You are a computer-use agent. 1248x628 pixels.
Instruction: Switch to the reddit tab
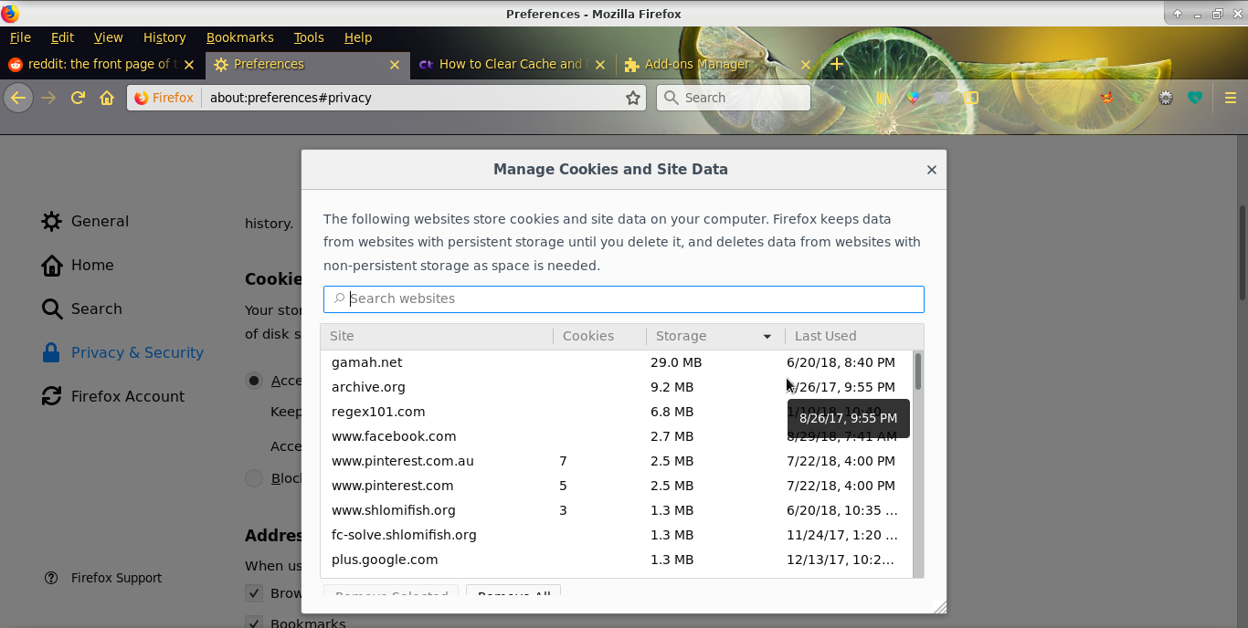pyautogui.click(x=102, y=65)
